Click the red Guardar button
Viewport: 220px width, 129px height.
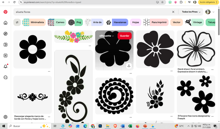pyautogui.click(x=124, y=36)
